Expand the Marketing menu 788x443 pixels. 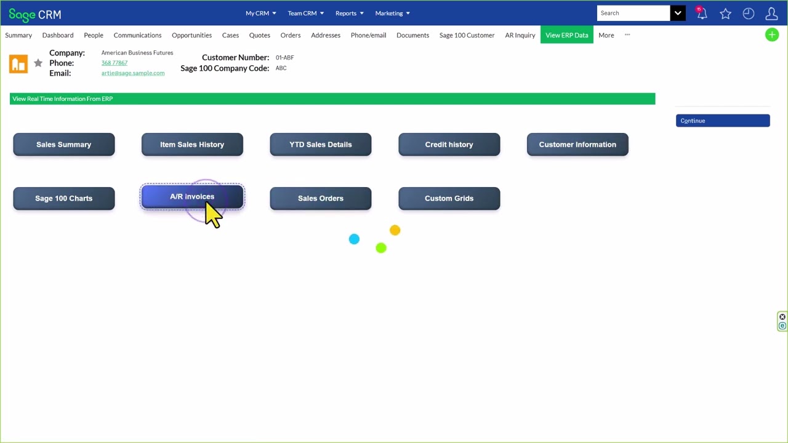coord(393,13)
